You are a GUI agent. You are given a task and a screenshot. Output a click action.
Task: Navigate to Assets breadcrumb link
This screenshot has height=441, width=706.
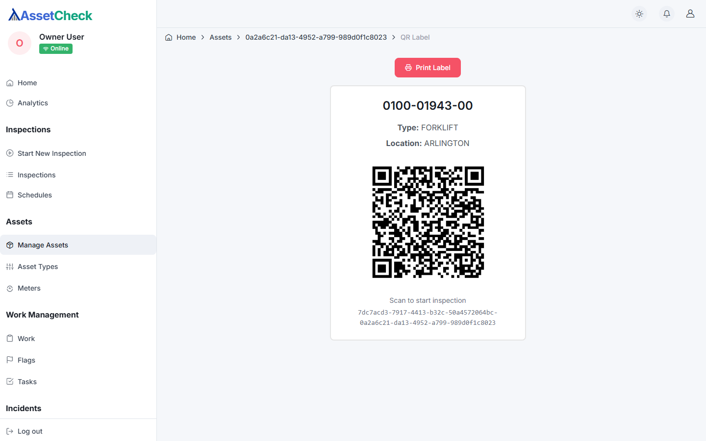[x=221, y=37]
